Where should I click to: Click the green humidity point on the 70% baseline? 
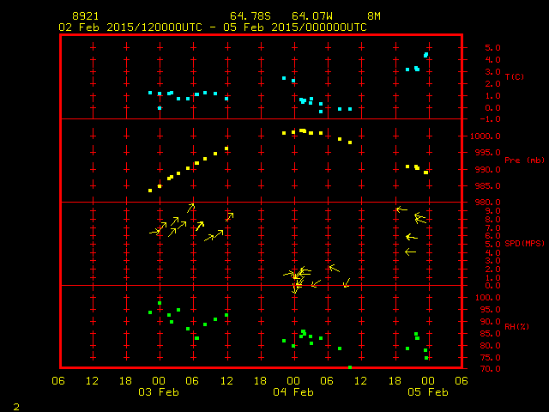pos(350,367)
